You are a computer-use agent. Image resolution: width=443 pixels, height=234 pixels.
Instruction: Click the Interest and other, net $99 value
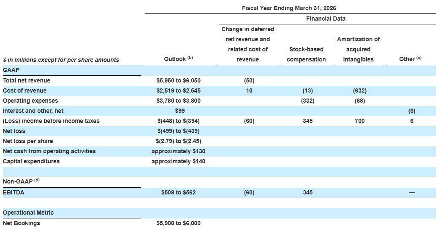coord(179,111)
